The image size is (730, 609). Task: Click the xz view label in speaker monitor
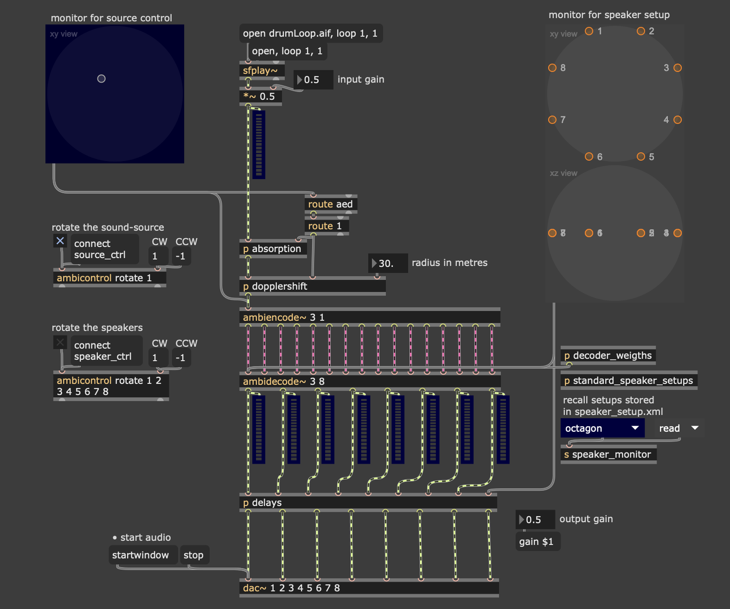564,173
